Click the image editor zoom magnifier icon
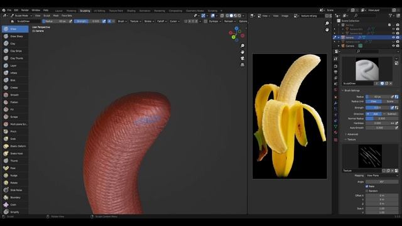This screenshot has height=226, width=402. (x=327, y=23)
